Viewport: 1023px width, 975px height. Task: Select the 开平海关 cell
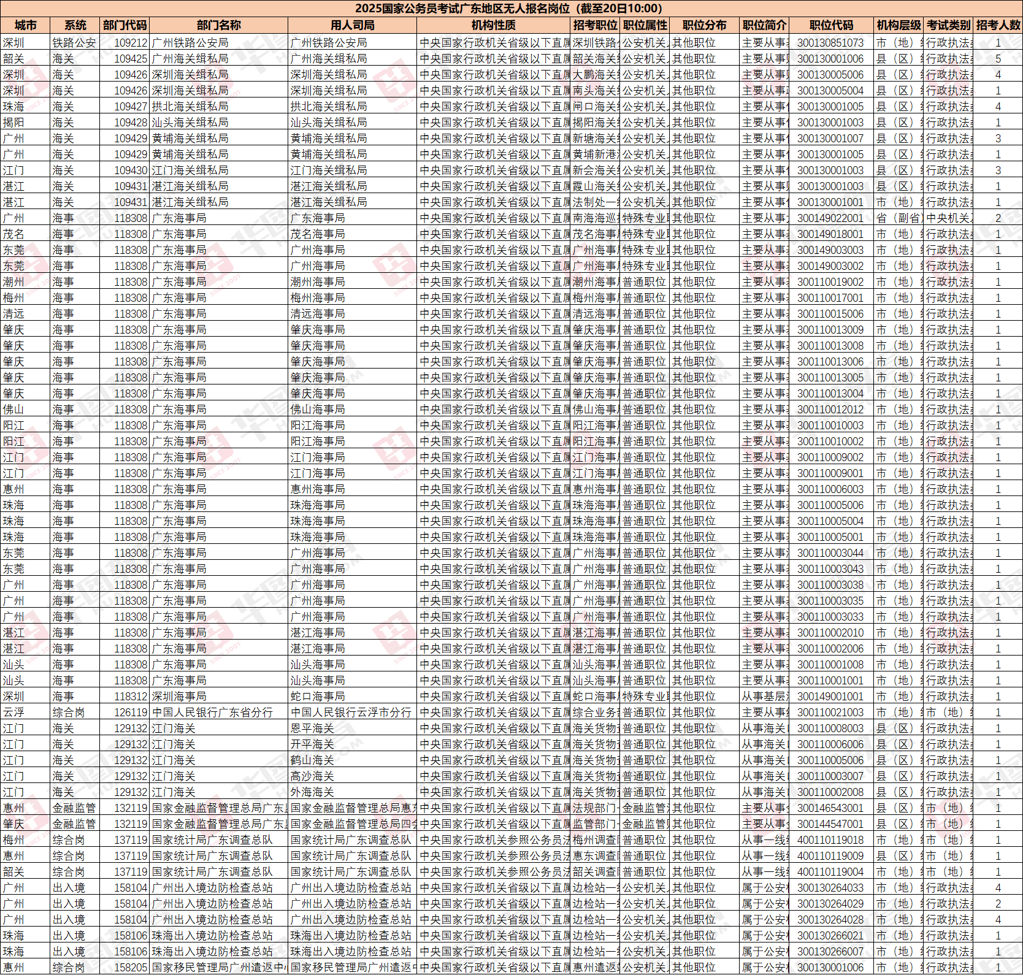tap(312, 744)
